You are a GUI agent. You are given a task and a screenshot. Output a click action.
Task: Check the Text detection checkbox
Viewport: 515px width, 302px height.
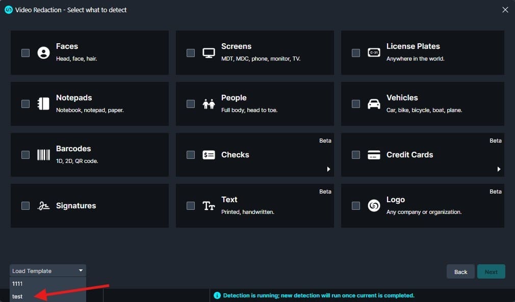pyautogui.click(x=191, y=206)
